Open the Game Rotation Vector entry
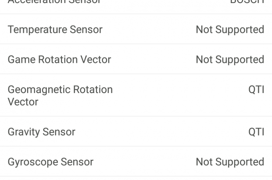 [x=59, y=60]
